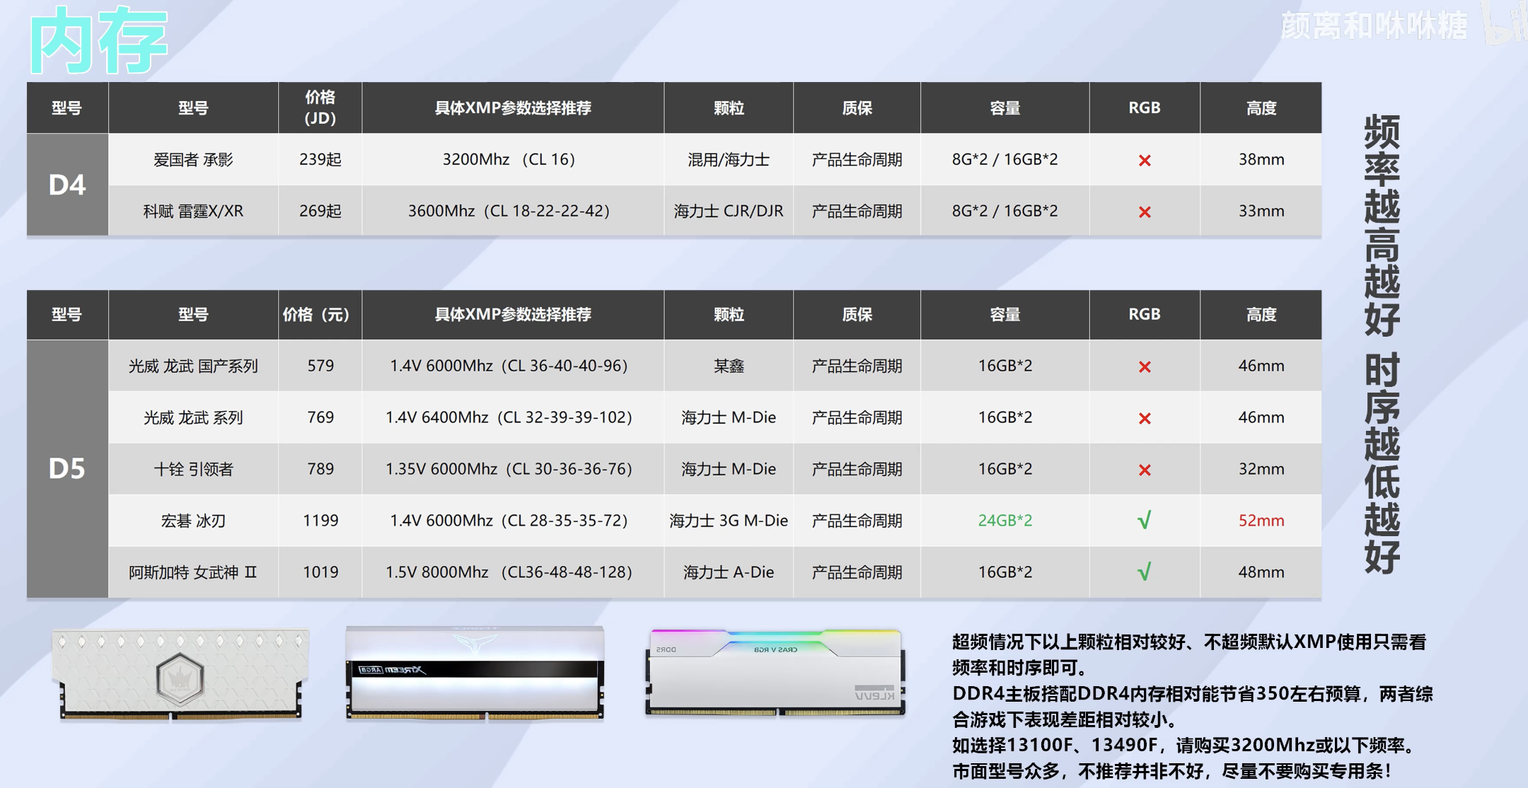Click the 具体XMP参数选择推荐 header in D4 table
Screen dimensions: 1528x788
[512, 108]
